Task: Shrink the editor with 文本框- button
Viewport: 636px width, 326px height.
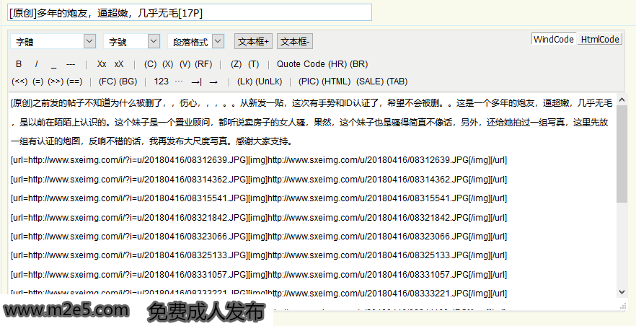Action: pos(295,41)
